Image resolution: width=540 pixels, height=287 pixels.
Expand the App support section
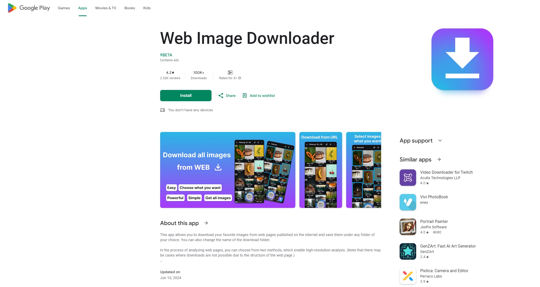[440, 140]
